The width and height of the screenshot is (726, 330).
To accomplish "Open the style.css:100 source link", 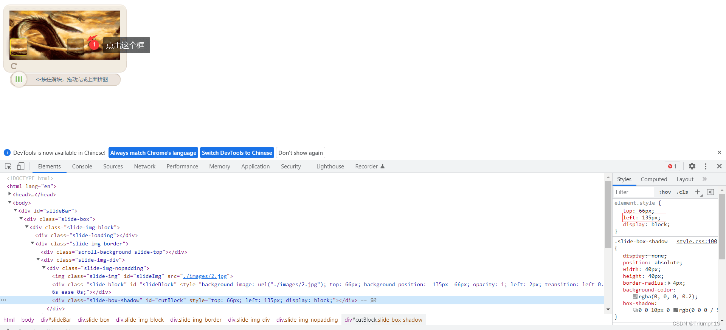I will point(697,242).
